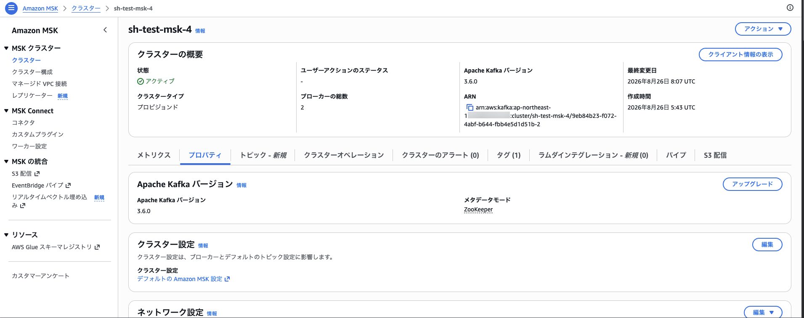Go to Amazon MSK breadcrumb link

tap(40, 8)
